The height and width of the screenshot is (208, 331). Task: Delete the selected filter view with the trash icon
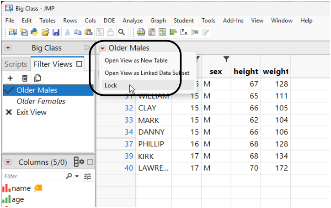(x=25, y=78)
